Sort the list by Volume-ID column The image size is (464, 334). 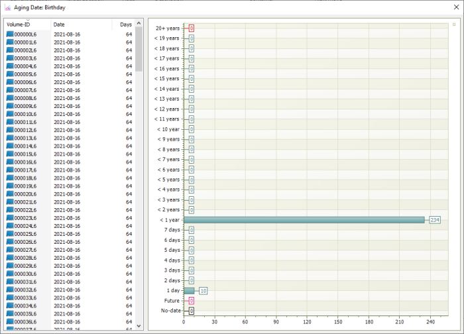[27, 25]
